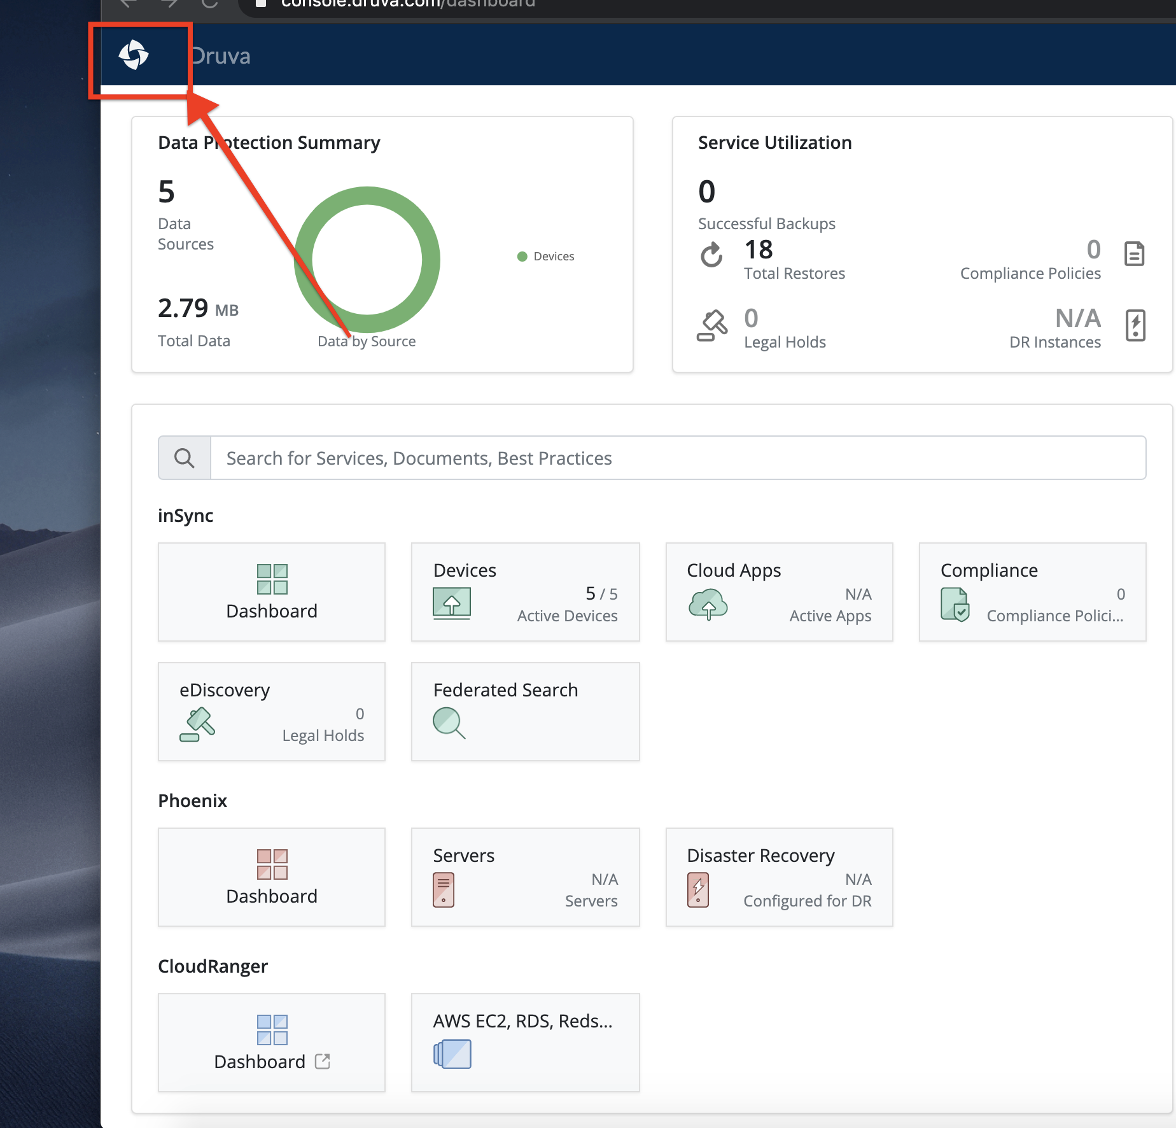The height and width of the screenshot is (1128, 1176).
Task: Click the DR Instances lightning icon
Action: click(1136, 326)
